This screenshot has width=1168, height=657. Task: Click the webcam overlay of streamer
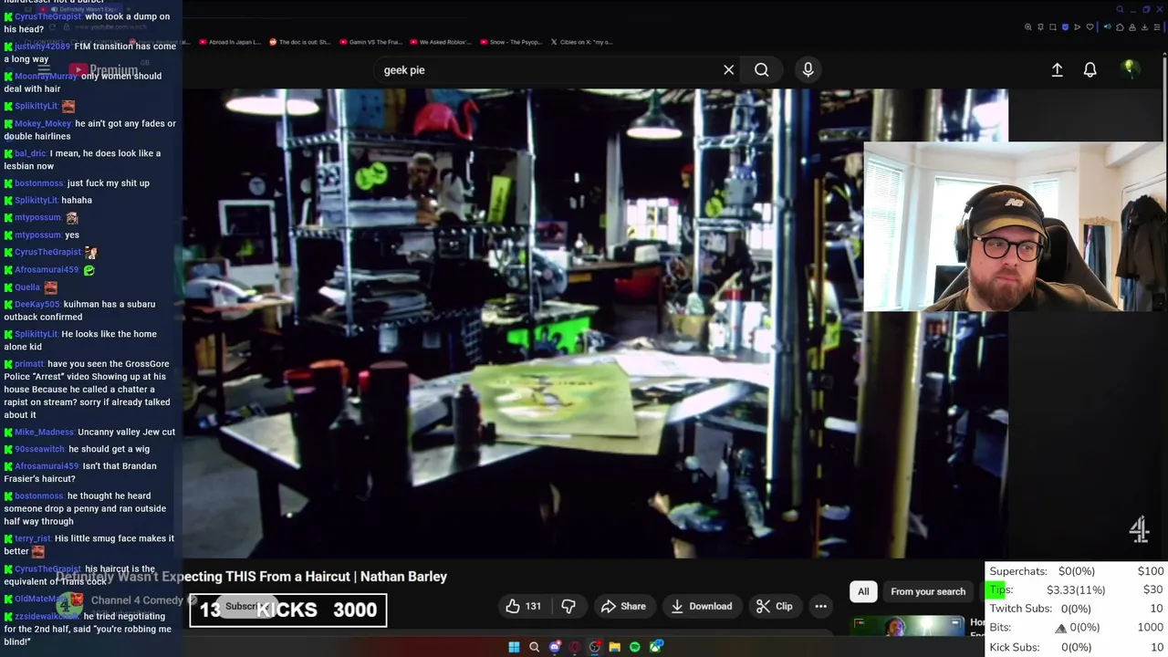1014,226
